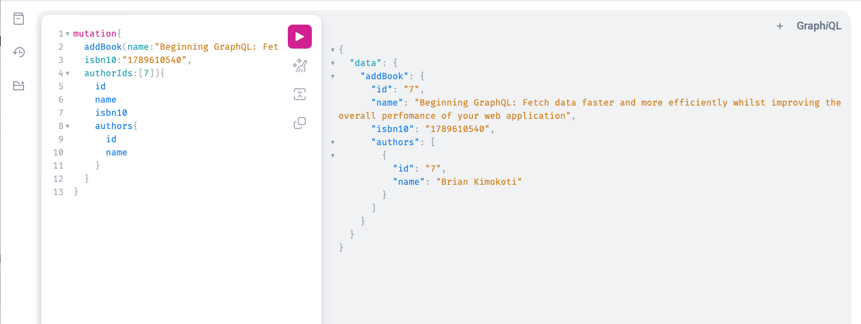Run the mutation with the play button
861x324 pixels.
pyautogui.click(x=300, y=37)
